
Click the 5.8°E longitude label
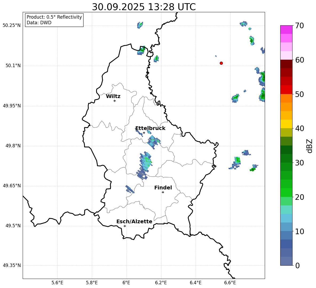pos(92,283)
